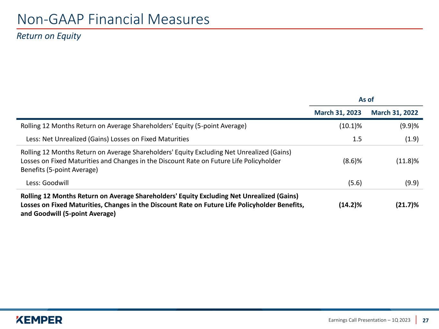The width and height of the screenshot is (439, 329).
Task: Select the bolded (21.7)% total value
Action: point(407,205)
